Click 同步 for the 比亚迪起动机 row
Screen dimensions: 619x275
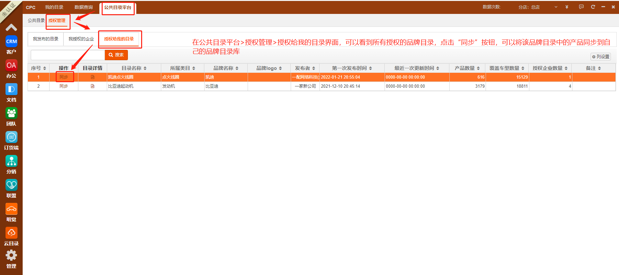coord(64,86)
